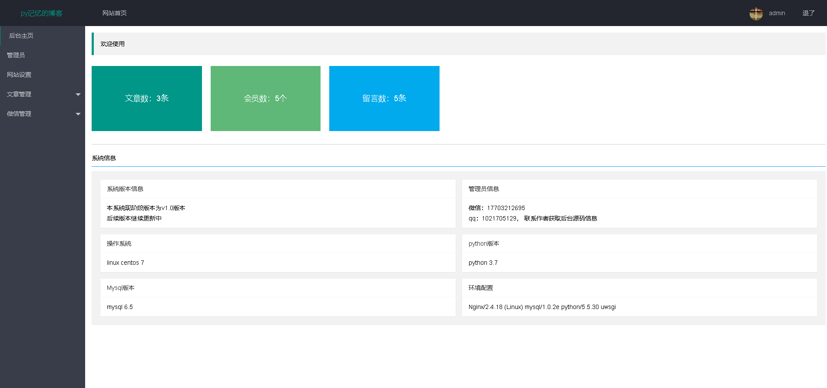Go to 网站首页 in top navigation

[115, 13]
